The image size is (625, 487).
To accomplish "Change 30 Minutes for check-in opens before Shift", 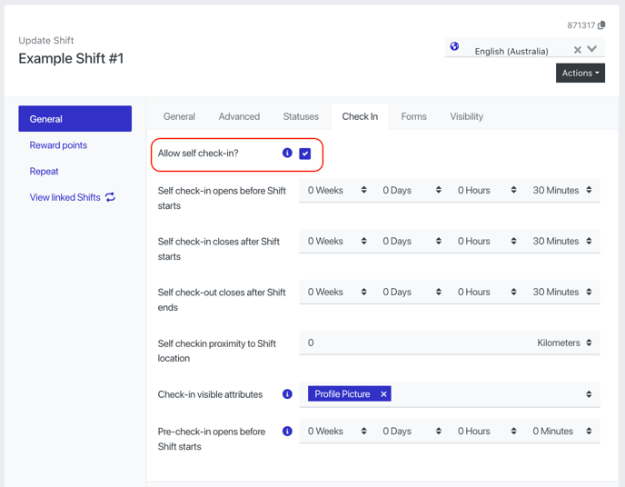I will (x=562, y=190).
